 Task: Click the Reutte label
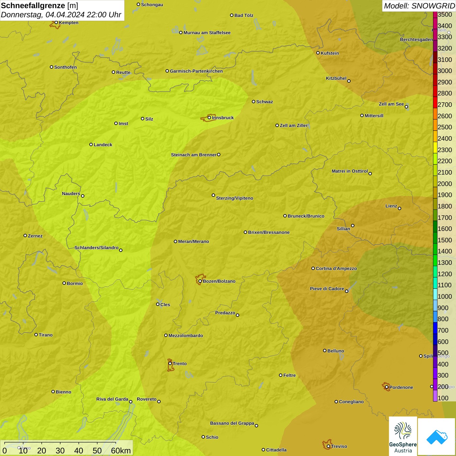(x=123, y=72)
